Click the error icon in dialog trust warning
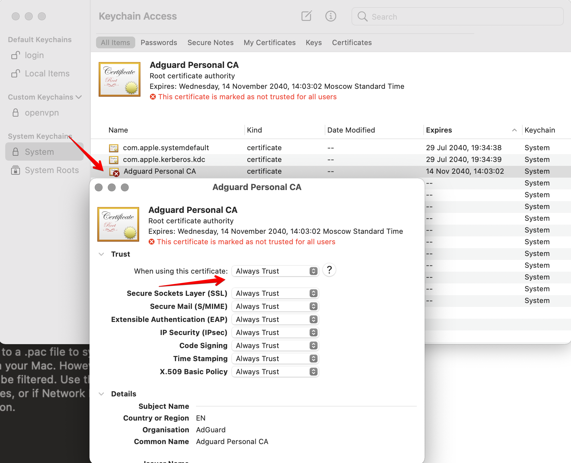This screenshot has width=571, height=463. point(152,242)
